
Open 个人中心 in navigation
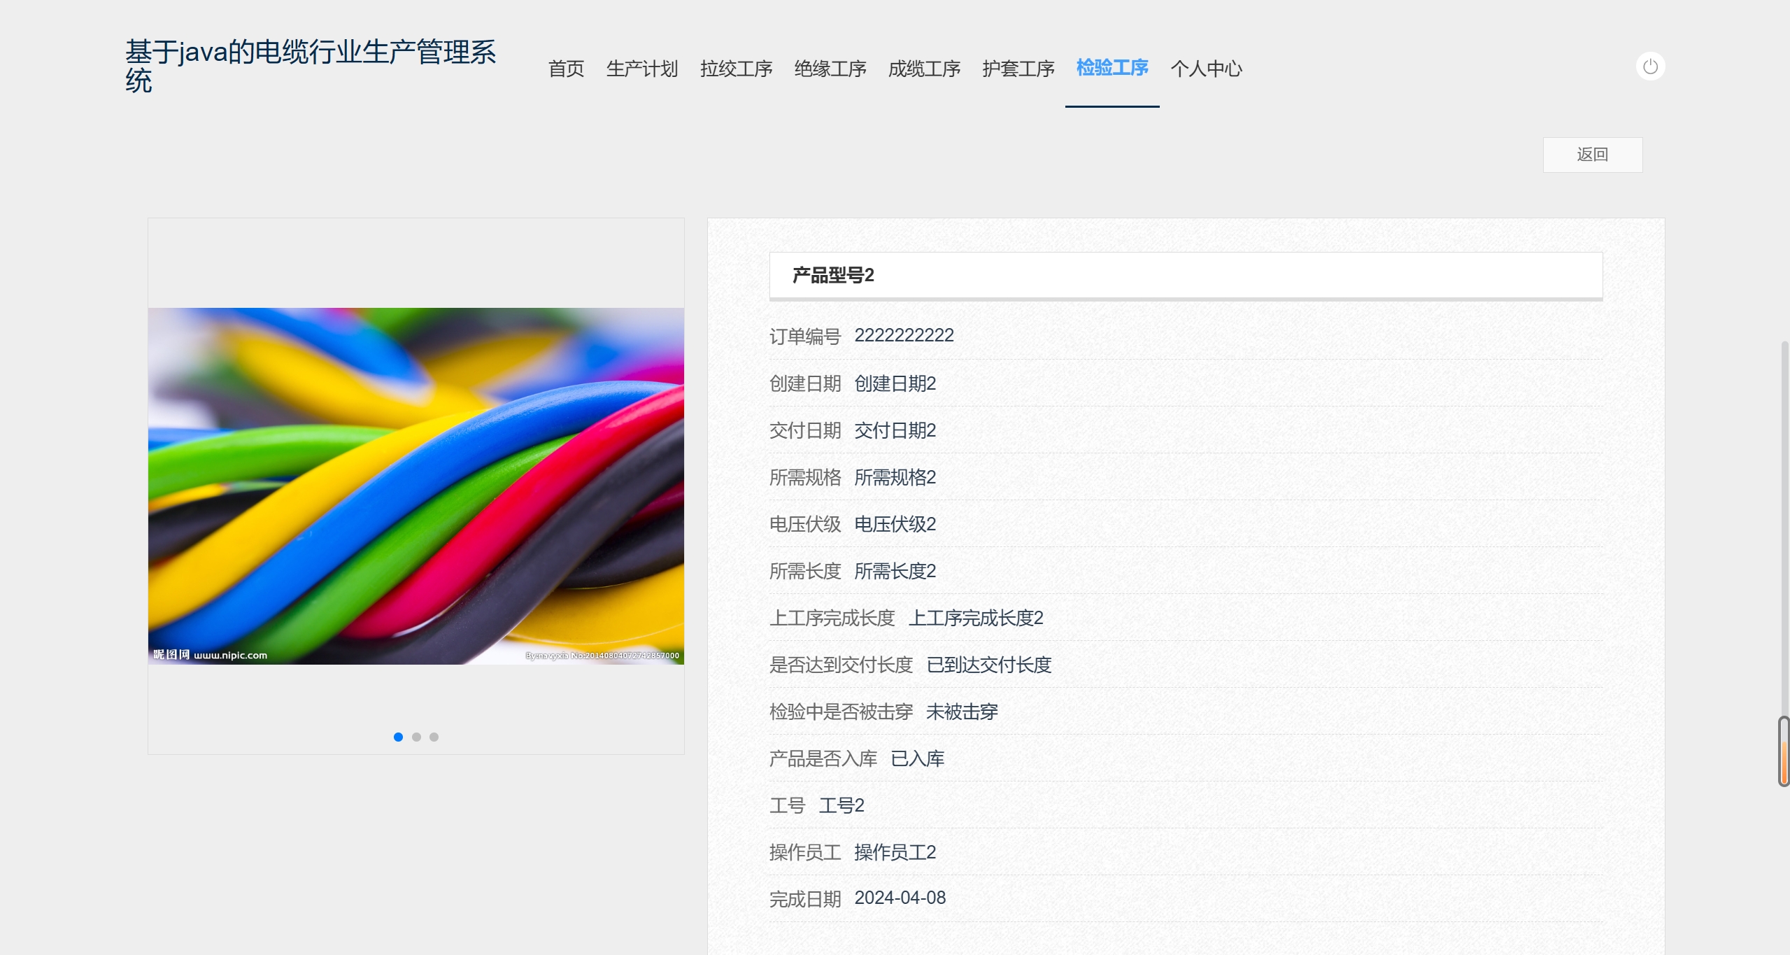tap(1206, 69)
